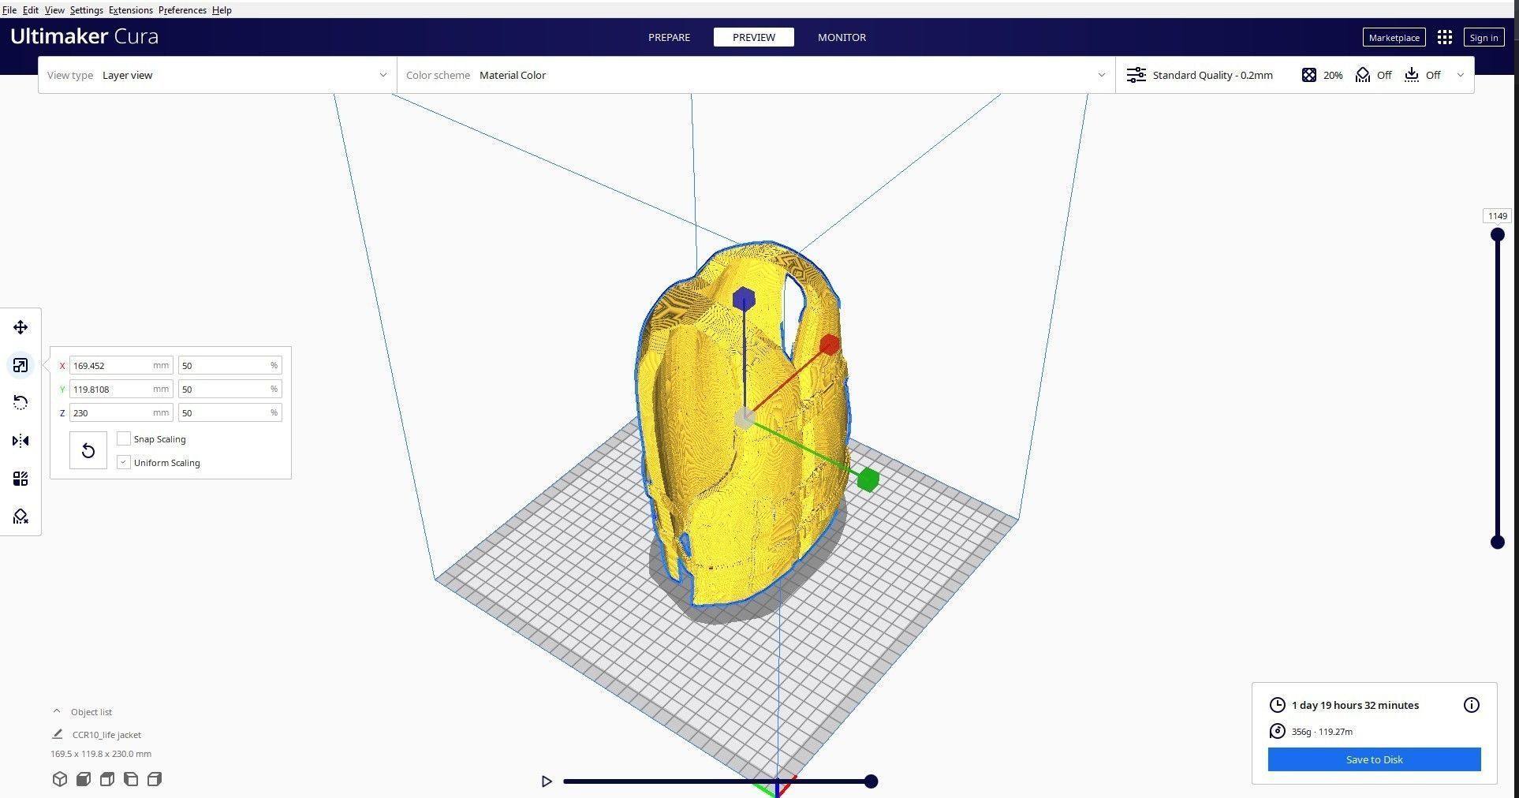Select the Support Blocker tool

(x=21, y=516)
